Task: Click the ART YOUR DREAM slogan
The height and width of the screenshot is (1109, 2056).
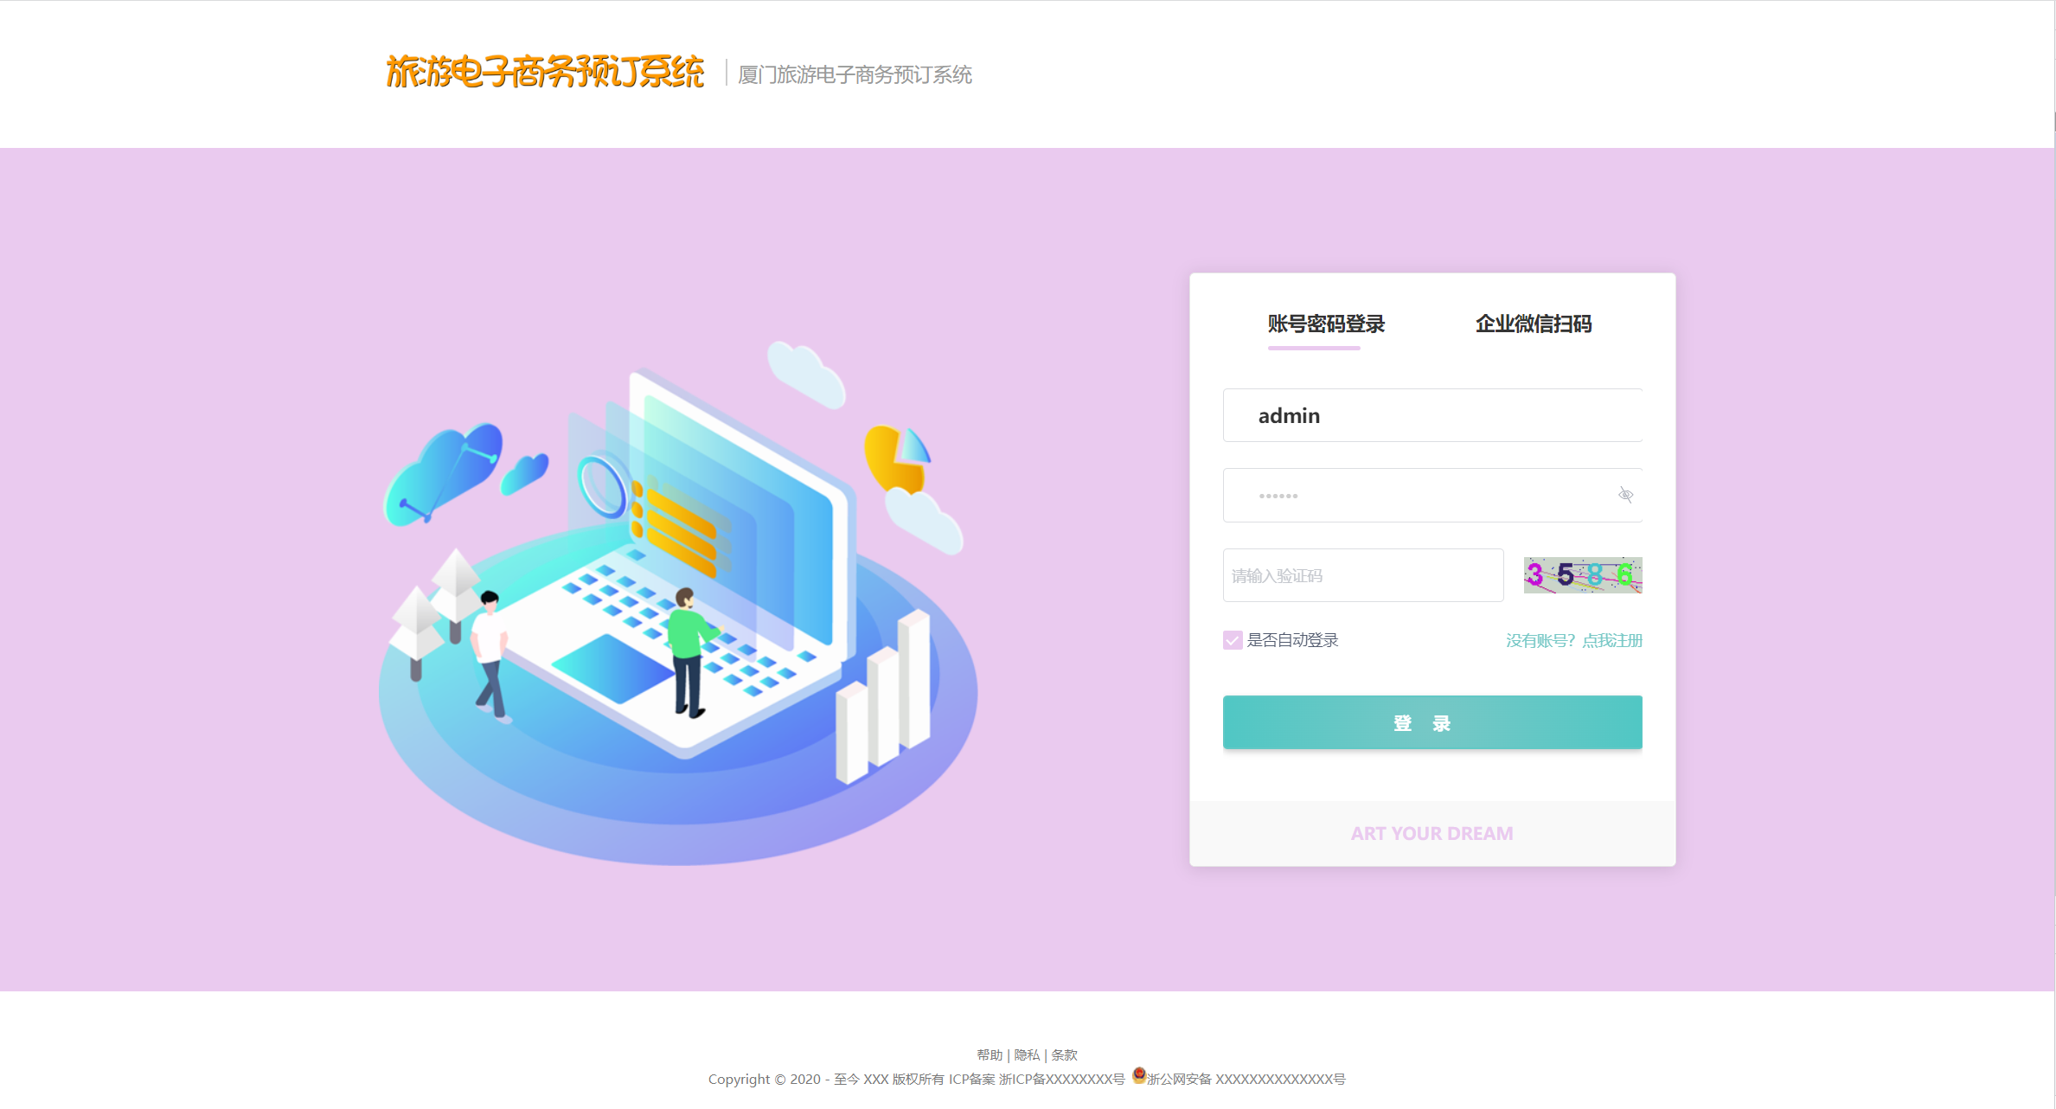Action: click(1432, 834)
